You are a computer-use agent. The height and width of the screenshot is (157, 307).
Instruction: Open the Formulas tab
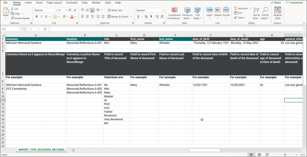pyautogui.click(x=72, y=3)
